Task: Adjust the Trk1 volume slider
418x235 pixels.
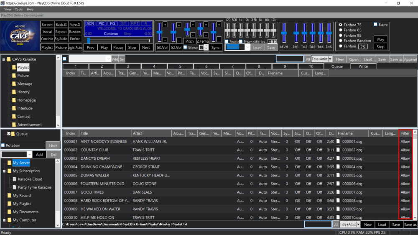Action: tap(296, 33)
